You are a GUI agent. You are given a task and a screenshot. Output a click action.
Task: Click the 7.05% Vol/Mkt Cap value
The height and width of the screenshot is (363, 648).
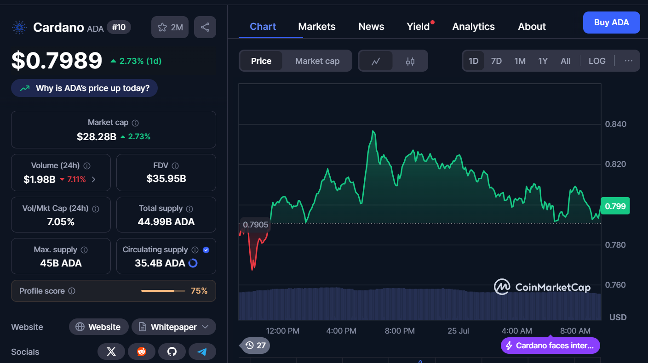[x=61, y=222]
